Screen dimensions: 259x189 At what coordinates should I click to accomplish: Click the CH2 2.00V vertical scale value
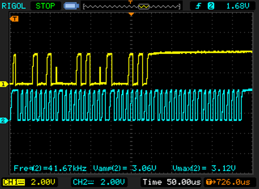coord(113,182)
